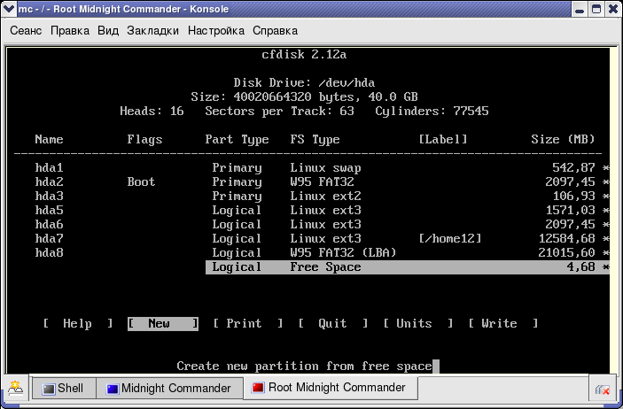Click the Part Type column header
This screenshot has height=409, width=623.
click(x=237, y=139)
